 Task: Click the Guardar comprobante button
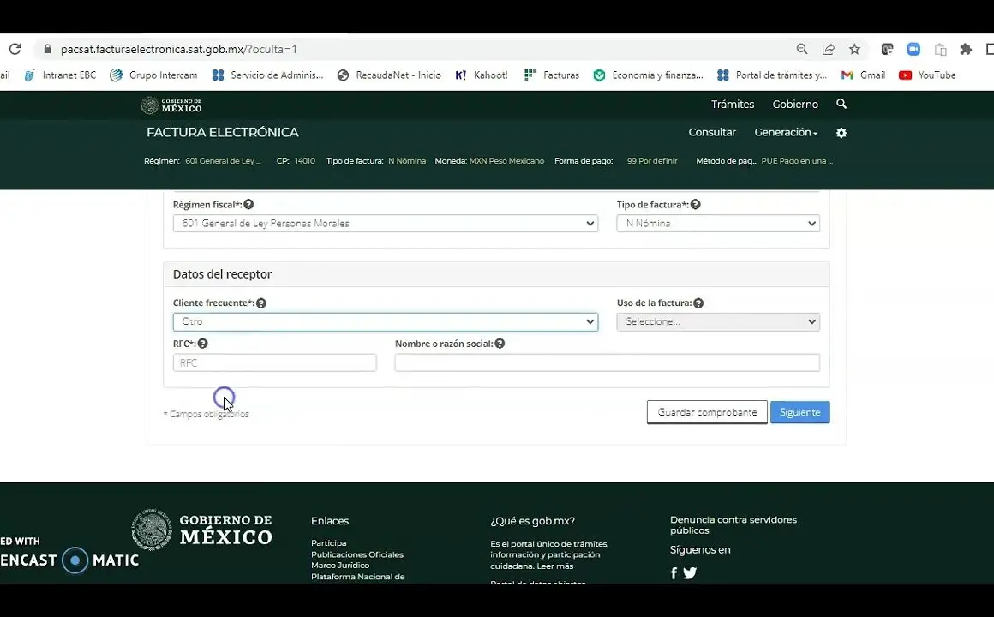[707, 412]
